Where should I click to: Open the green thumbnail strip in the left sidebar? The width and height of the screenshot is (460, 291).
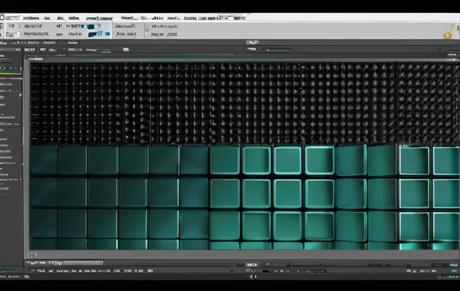point(10,70)
